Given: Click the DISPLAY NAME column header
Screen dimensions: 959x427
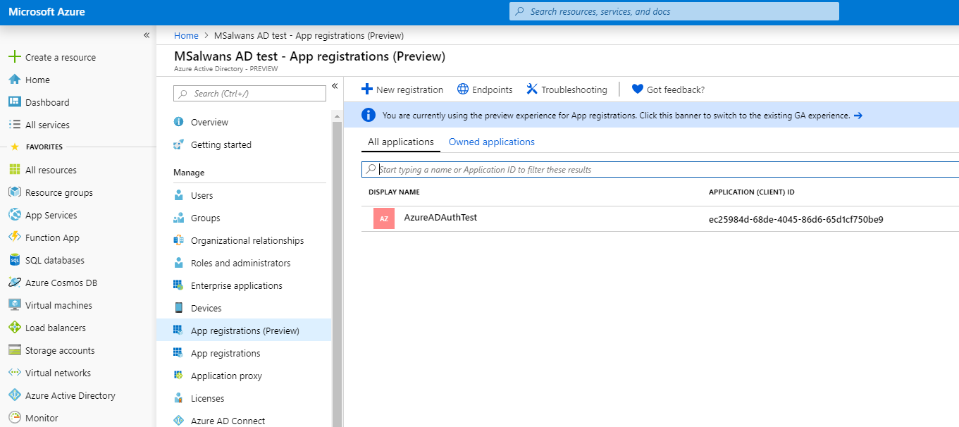Looking at the screenshot, I should tap(394, 192).
